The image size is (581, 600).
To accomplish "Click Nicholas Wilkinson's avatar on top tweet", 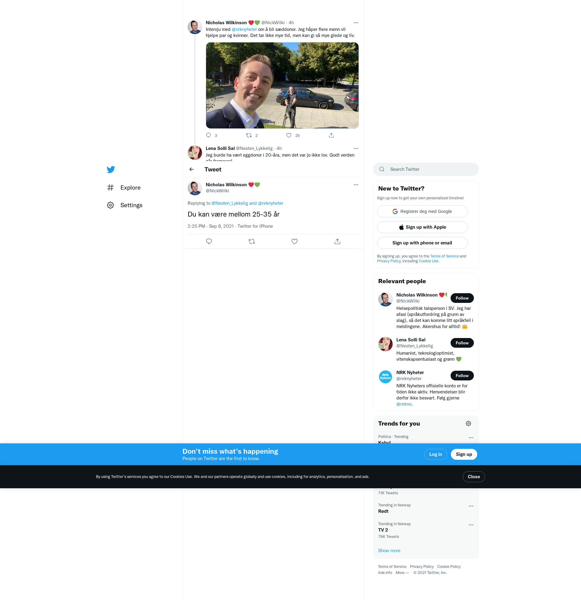I will pyautogui.click(x=195, y=27).
